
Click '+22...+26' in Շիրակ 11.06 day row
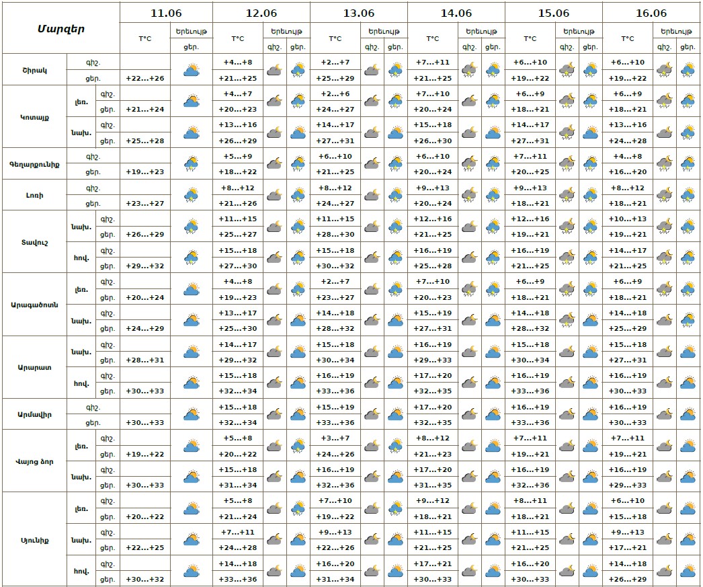[144, 78]
